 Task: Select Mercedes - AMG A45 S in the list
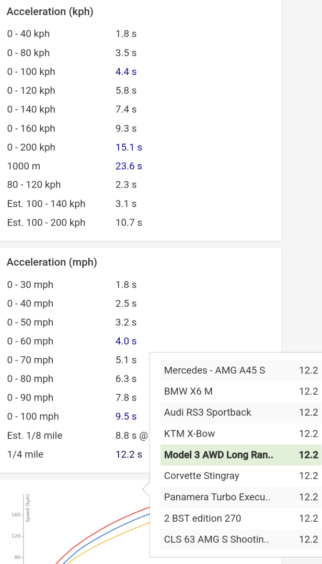point(214,370)
